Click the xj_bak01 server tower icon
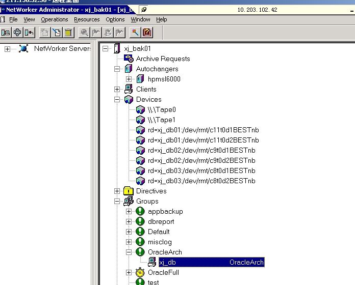The height and width of the screenshot is (285, 355). click(x=117, y=48)
